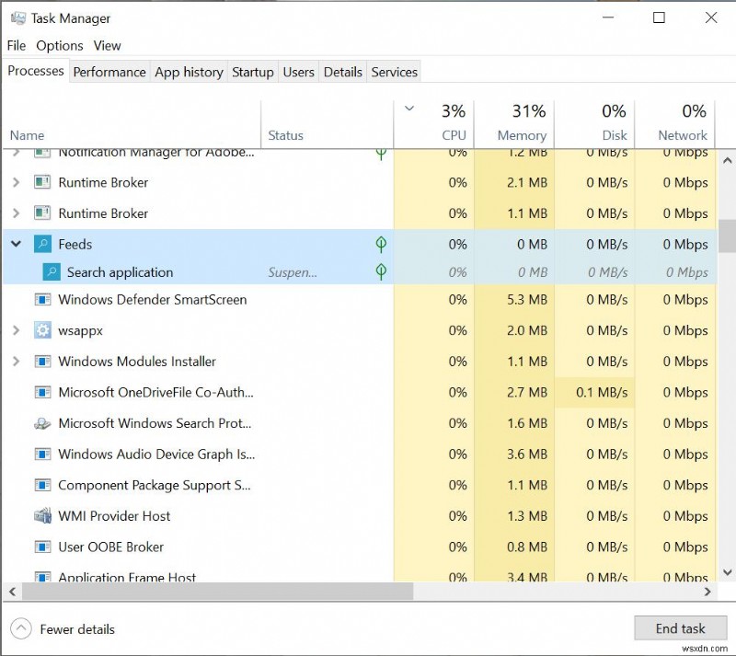
Task: Click the Microsoft OneDriveFile Co-Auth icon
Action: 42,392
